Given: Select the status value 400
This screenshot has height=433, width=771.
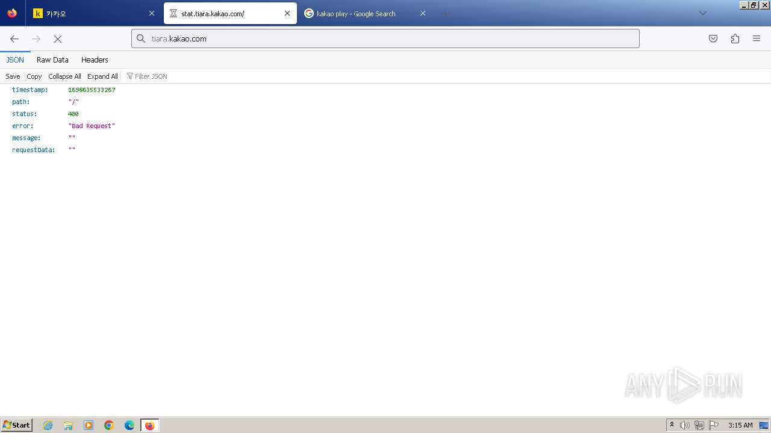Looking at the screenshot, I should coord(73,114).
